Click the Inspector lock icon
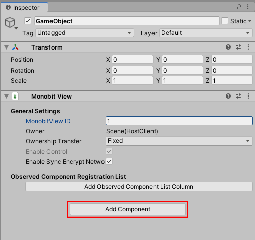The height and width of the screenshot is (240, 255). 239,7
